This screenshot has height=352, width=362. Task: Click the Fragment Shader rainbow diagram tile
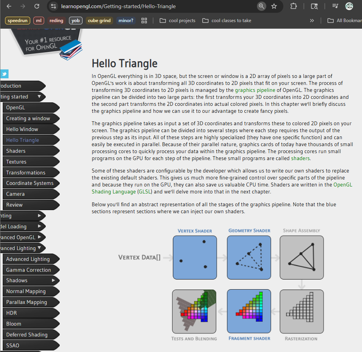coord(249,312)
